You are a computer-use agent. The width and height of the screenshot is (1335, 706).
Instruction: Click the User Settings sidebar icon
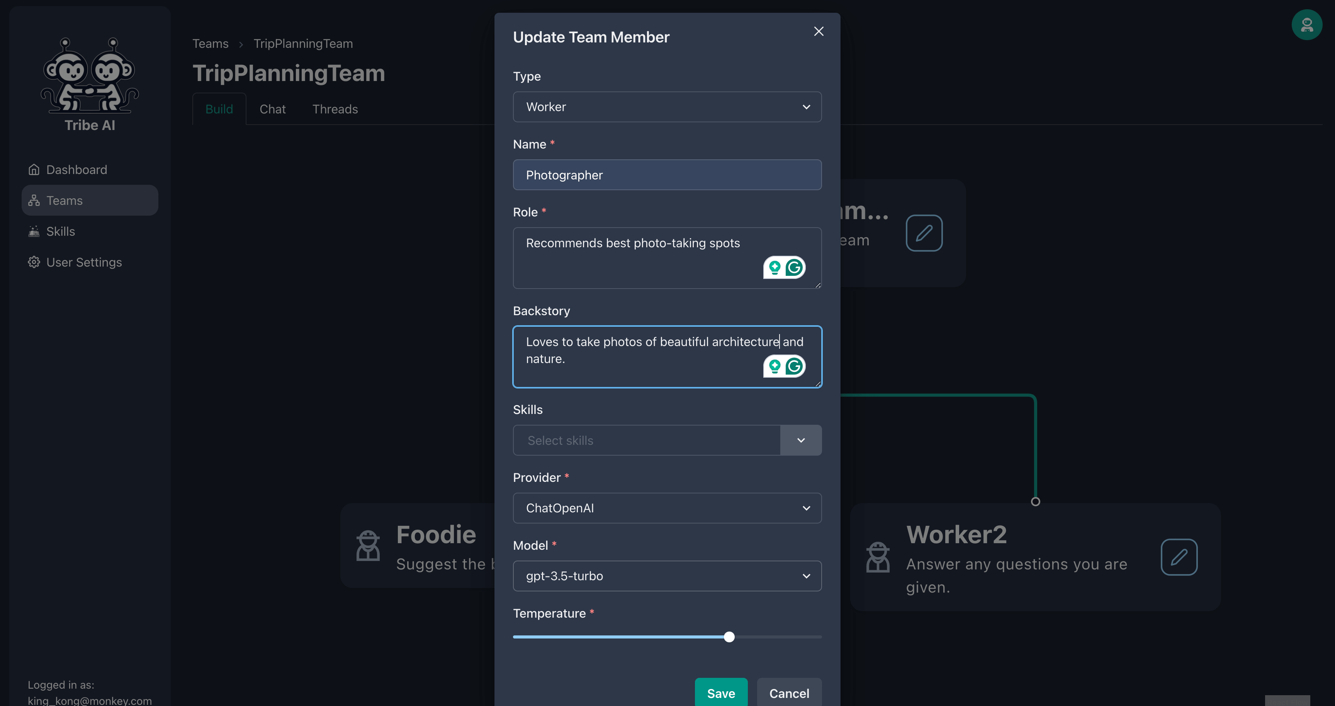33,262
